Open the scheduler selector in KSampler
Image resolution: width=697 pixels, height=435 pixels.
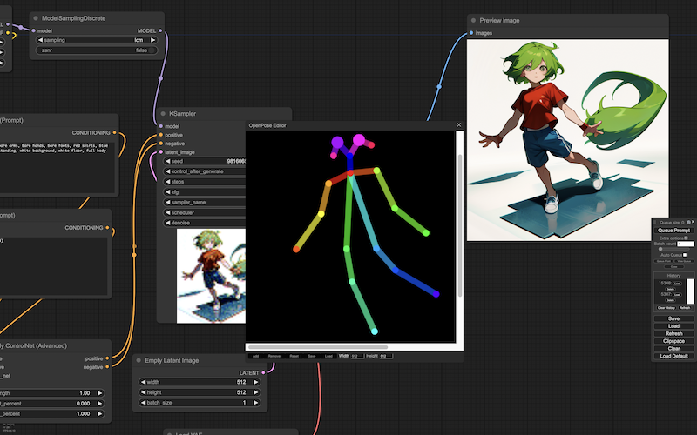205,212
